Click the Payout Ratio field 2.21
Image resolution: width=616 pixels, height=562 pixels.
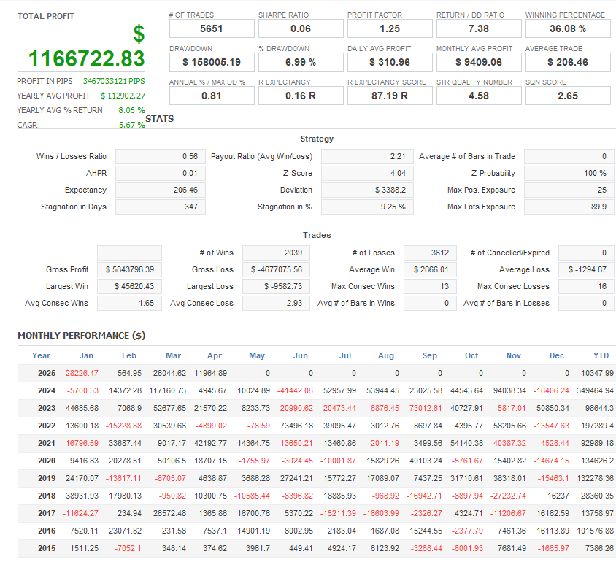click(x=367, y=156)
